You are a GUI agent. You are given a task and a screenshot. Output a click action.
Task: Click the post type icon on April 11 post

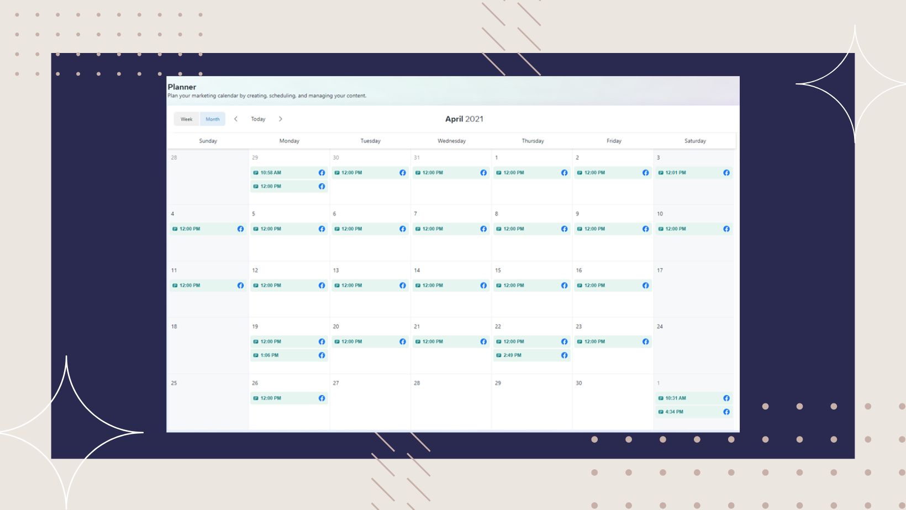click(175, 285)
